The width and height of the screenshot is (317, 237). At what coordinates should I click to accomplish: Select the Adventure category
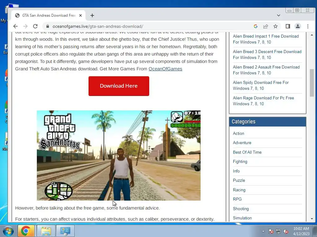242,143
